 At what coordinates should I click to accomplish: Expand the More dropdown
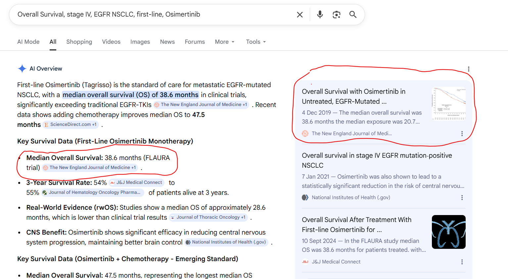tap(225, 42)
